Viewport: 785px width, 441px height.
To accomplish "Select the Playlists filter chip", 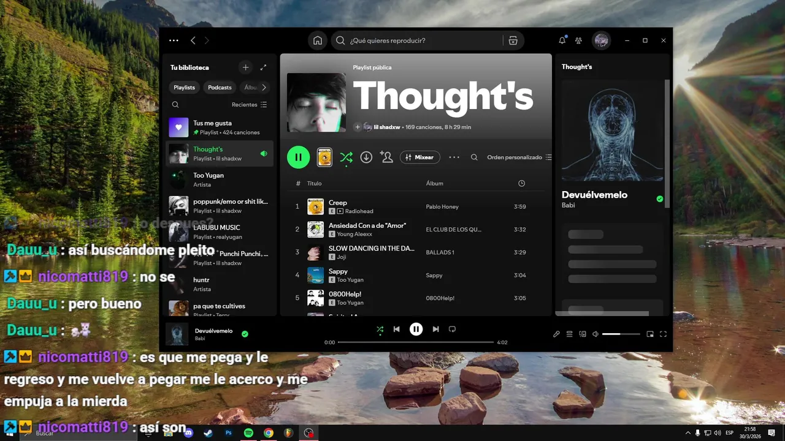I will tap(184, 88).
